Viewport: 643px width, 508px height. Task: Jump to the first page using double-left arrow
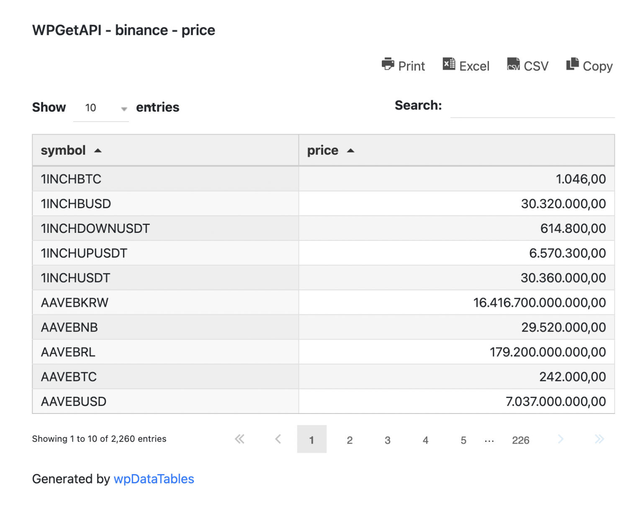point(239,439)
